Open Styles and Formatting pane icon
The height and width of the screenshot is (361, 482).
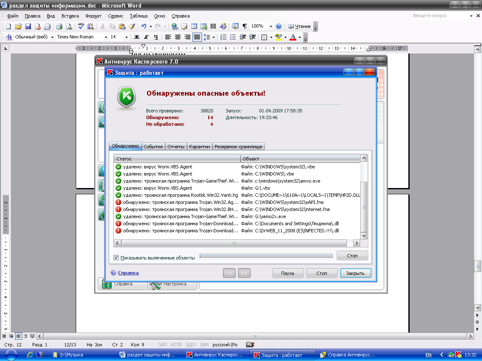(x=9, y=37)
